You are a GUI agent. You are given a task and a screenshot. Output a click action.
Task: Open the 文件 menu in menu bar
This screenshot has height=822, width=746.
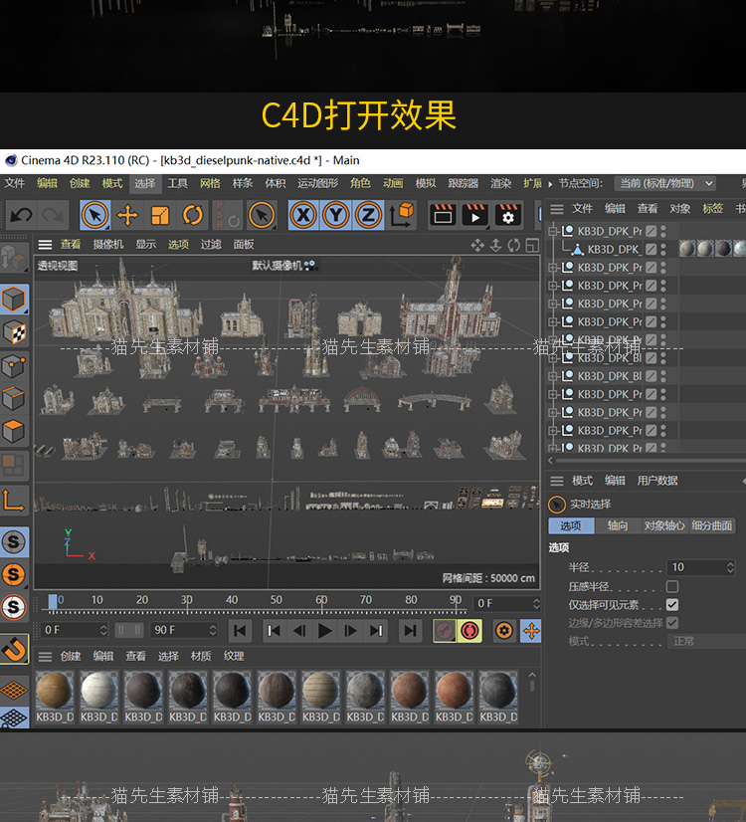[x=15, y=183]
